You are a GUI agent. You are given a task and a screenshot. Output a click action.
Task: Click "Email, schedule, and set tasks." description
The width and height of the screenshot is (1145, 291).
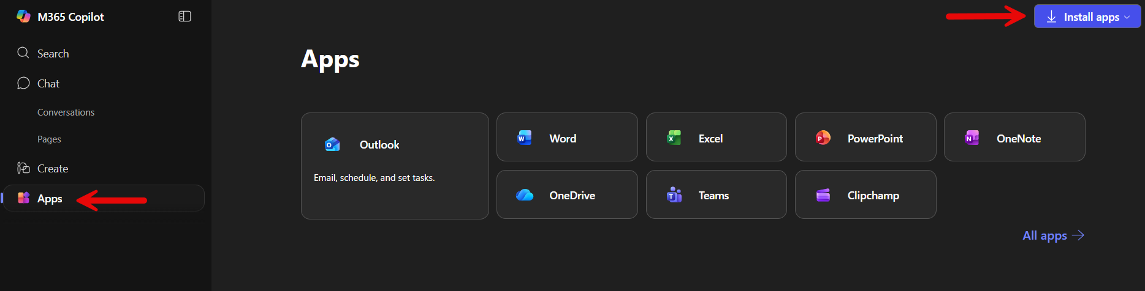[374, 178]
